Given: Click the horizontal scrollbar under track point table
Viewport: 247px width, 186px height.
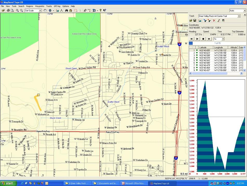Looking at the screenshot, I should click(x=216, y=73).
